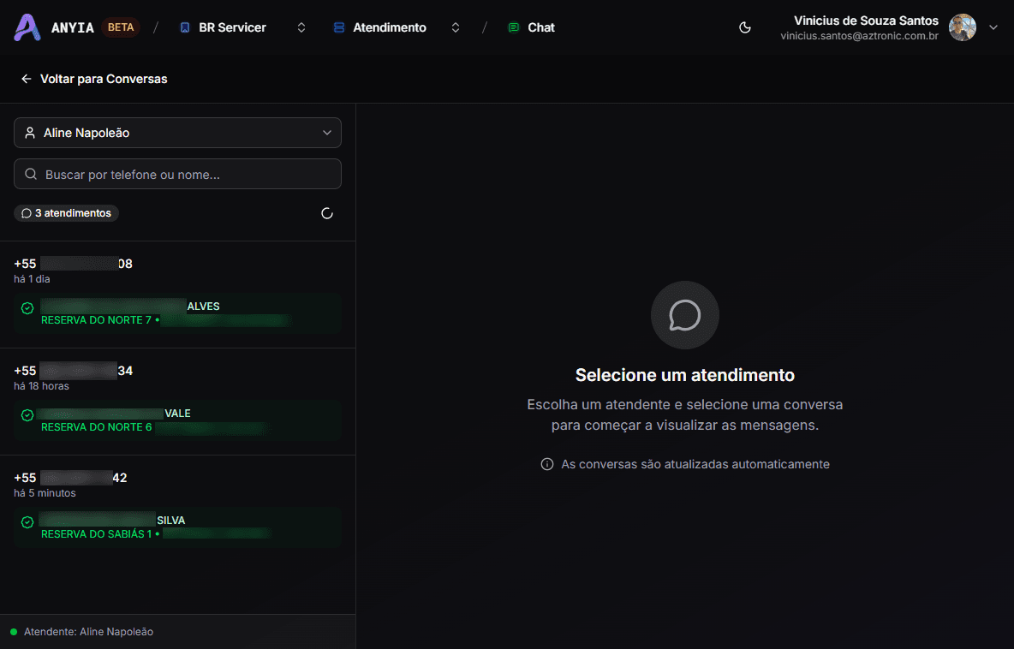Click the Atendente: Aline Napoleão status text
The height and width of the screenshot is (649, 1014).
88,632
